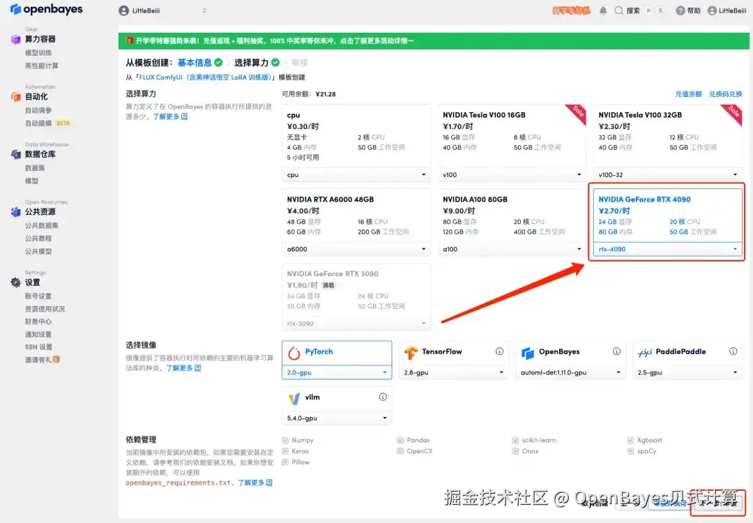Click 了解更多 under 选择镜像
753x523 pixels.
pyautogui.click(x=183, y=368)
